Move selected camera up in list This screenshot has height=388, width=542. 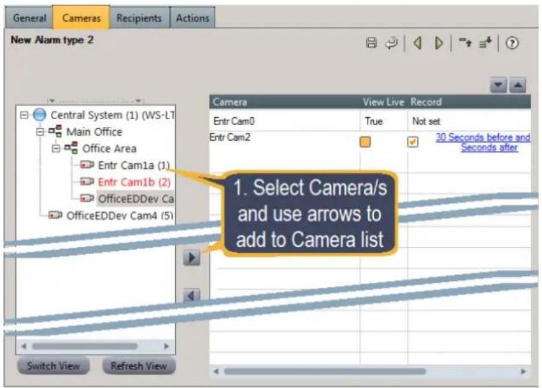[x=518, y=85]
